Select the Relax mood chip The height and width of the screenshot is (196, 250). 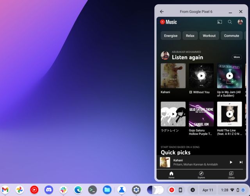coord(190,36)
